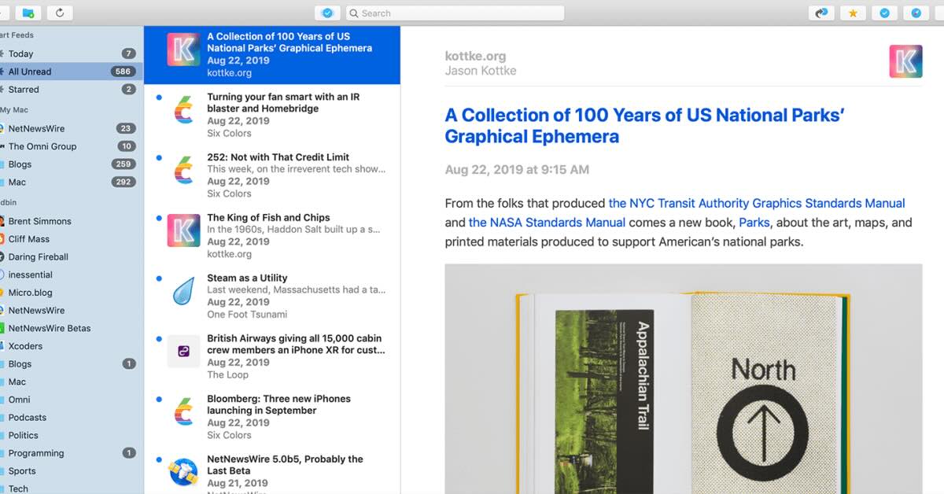944x494 pixels.
Task: Click the globe icon beside 'NetNewsWire 5.0b5'
Action: [x=183, y=472]
